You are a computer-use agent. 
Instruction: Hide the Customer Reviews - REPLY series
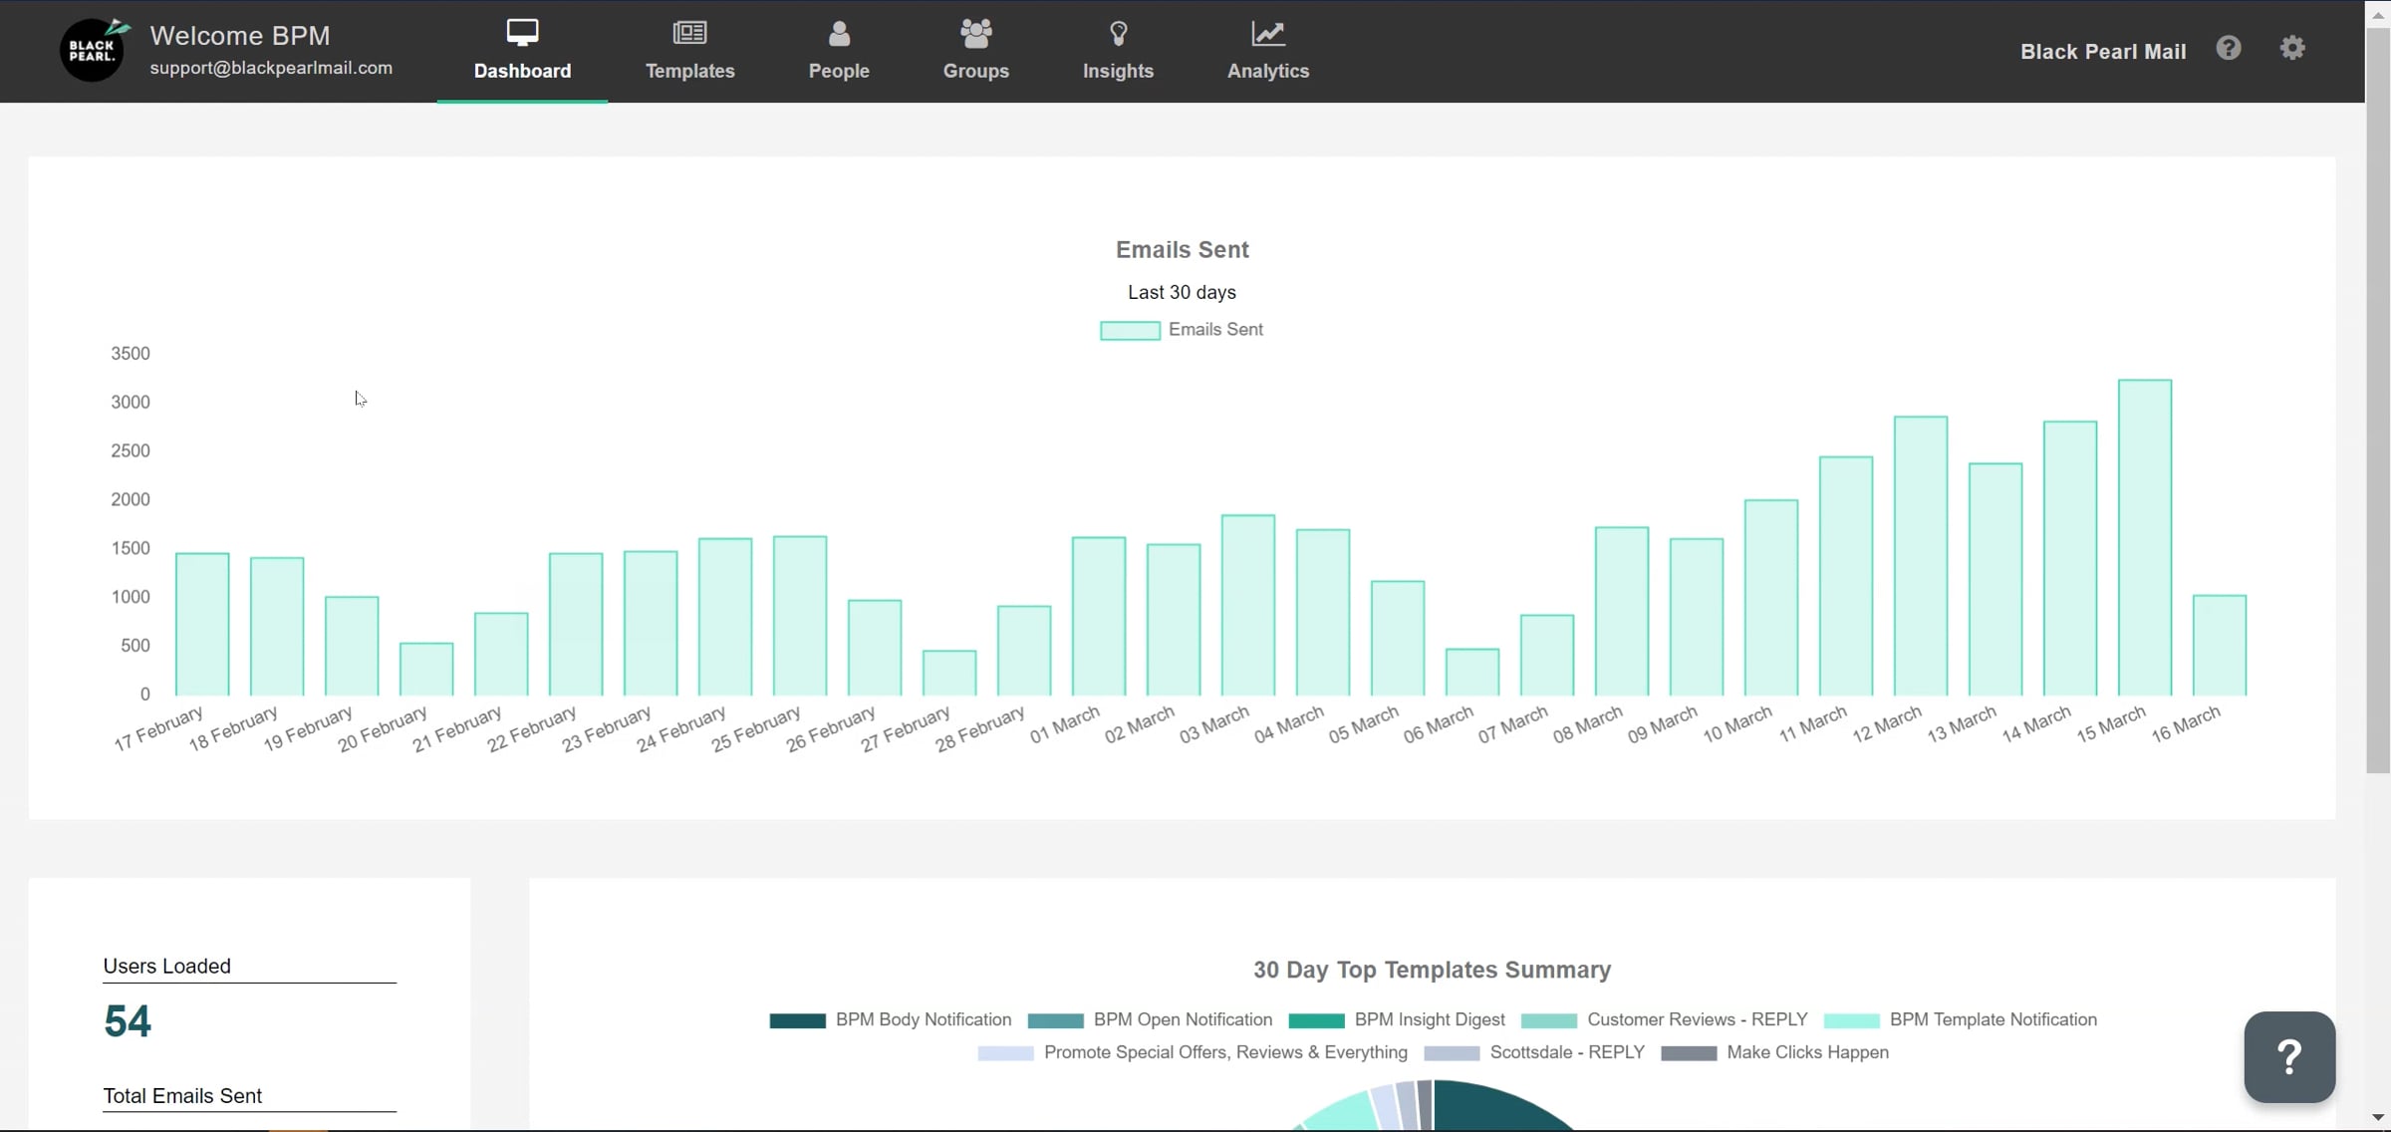(x=1665, y=1019)
